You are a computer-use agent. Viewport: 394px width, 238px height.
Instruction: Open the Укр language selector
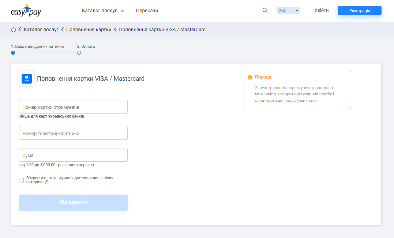coord(288,11)
